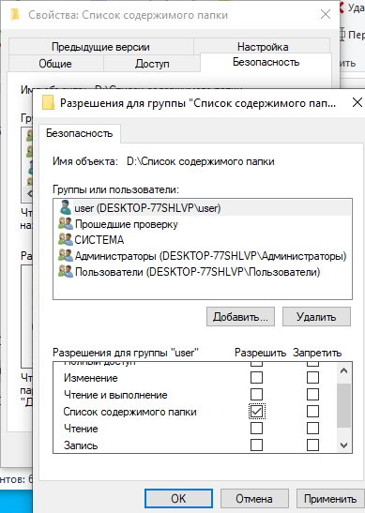
Task: Click the Удалить button
Action: (316, 316)
